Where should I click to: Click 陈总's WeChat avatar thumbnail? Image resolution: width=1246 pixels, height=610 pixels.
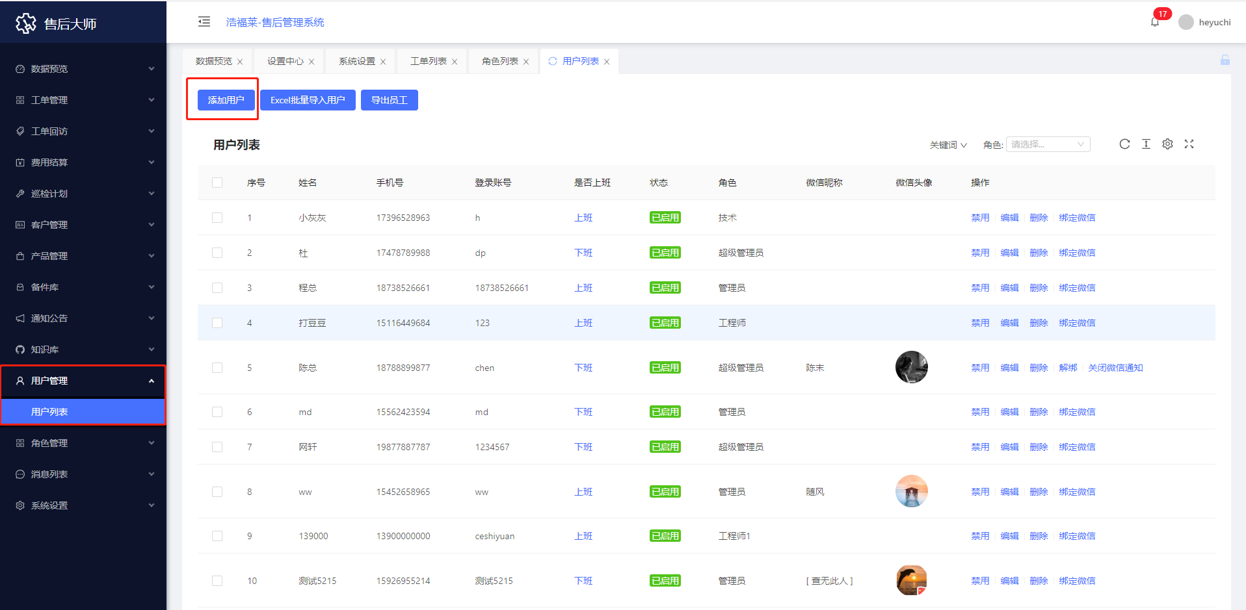pyautogui.click(x=911, y=367)
